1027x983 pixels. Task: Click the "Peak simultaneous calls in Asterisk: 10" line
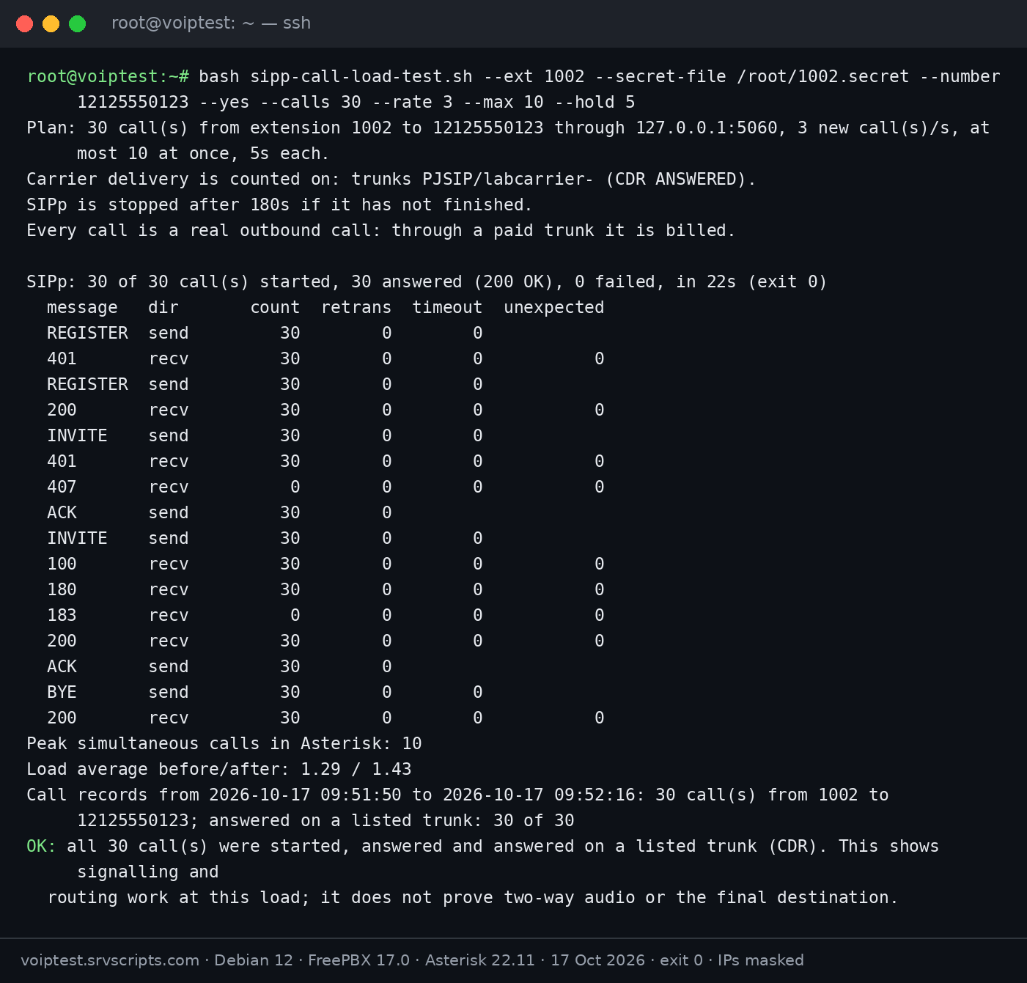(224, 743)
